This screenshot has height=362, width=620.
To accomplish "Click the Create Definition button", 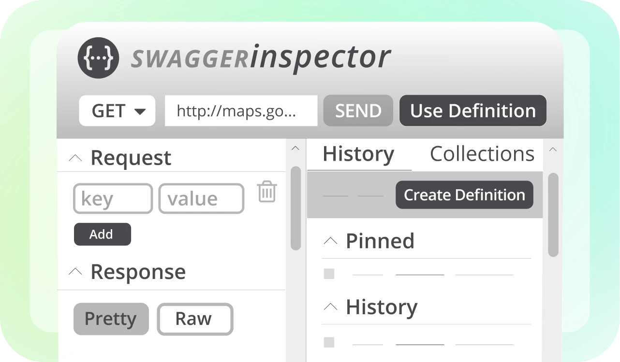I will 464,195.
